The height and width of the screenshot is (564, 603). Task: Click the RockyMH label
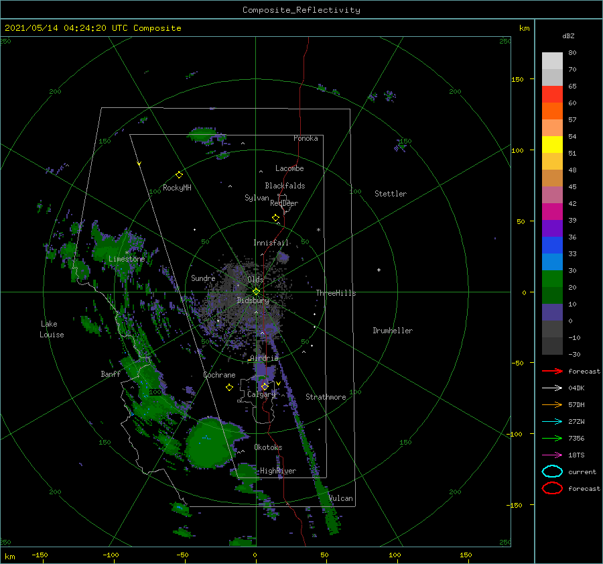tap(177, 188)
